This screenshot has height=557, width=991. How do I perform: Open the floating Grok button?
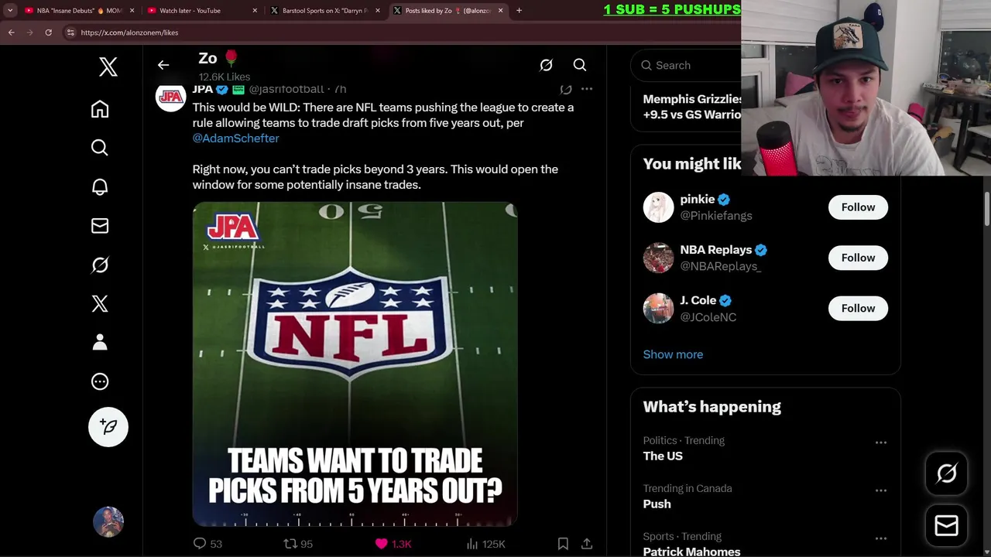946,473
